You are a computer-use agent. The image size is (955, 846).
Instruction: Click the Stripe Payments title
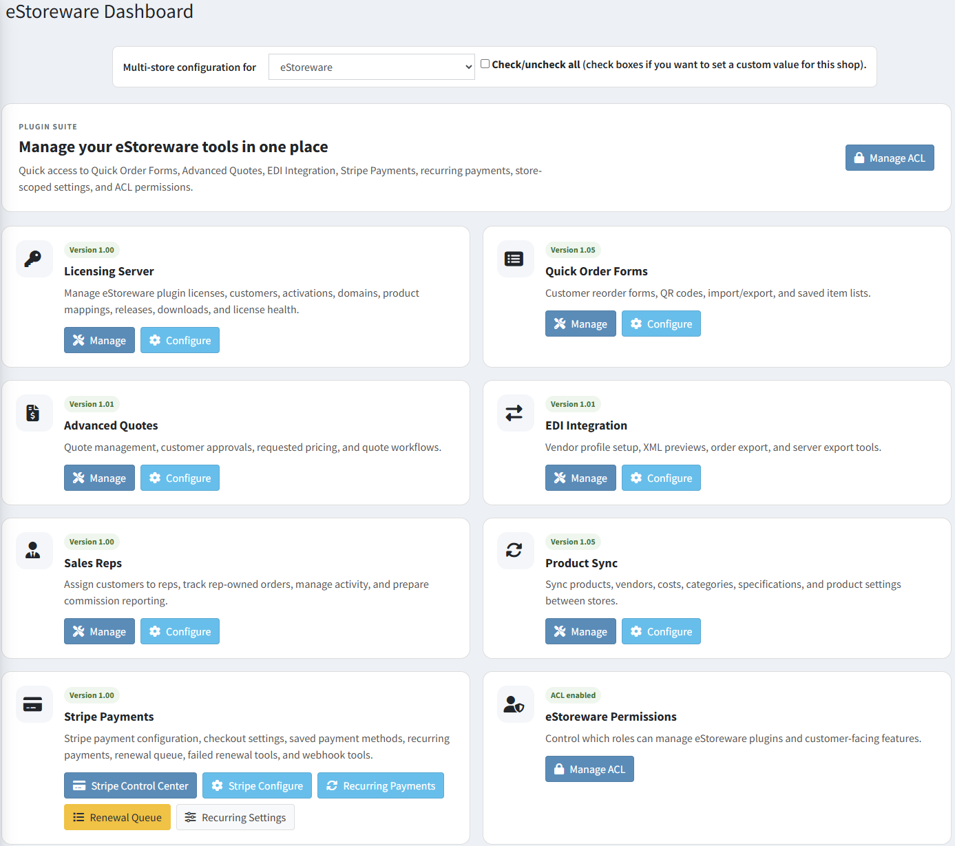click(x=109, y=717)
